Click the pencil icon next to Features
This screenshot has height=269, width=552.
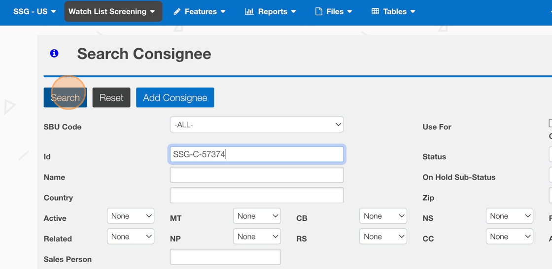point(177,11)
